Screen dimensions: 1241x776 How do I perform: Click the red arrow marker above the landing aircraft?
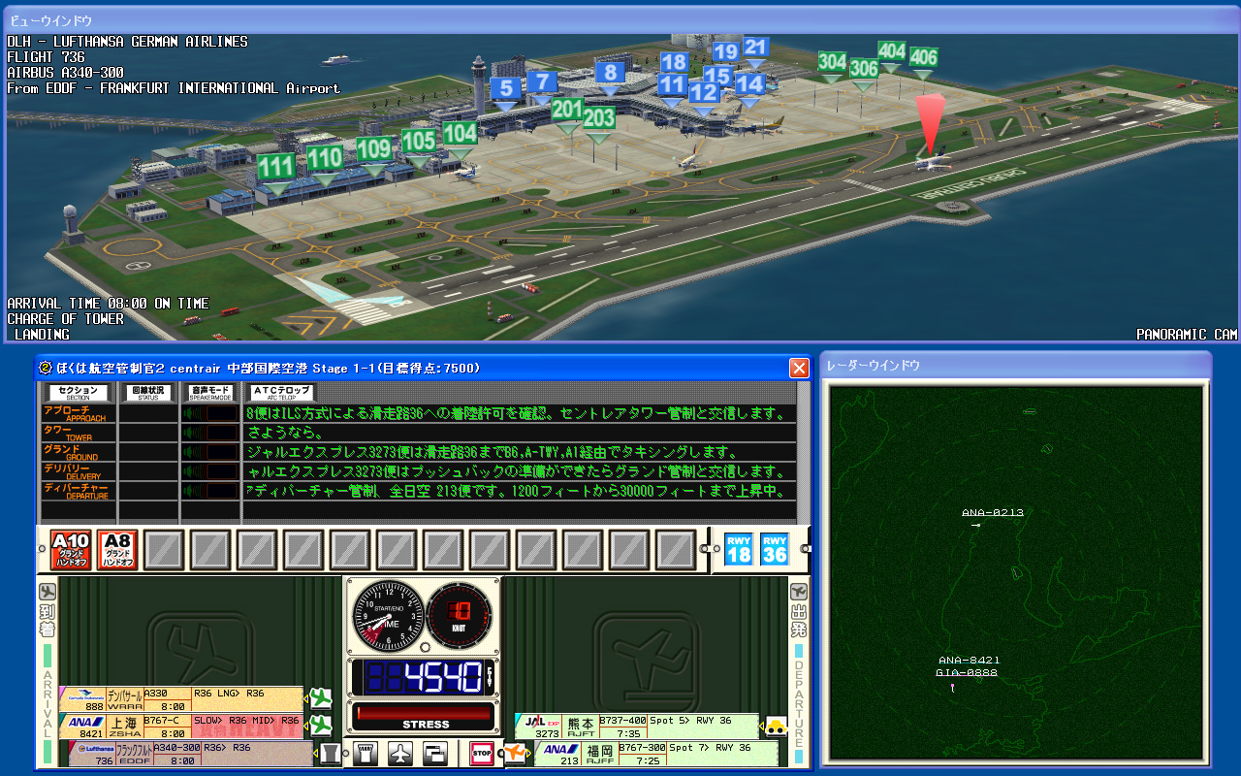tap(930, 123)
